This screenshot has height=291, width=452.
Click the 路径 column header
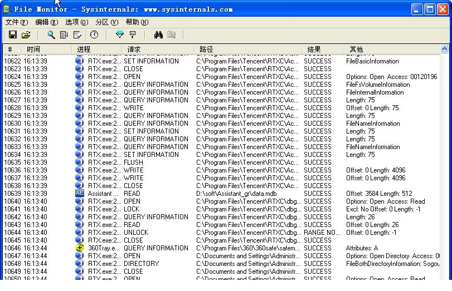[248, 49]
